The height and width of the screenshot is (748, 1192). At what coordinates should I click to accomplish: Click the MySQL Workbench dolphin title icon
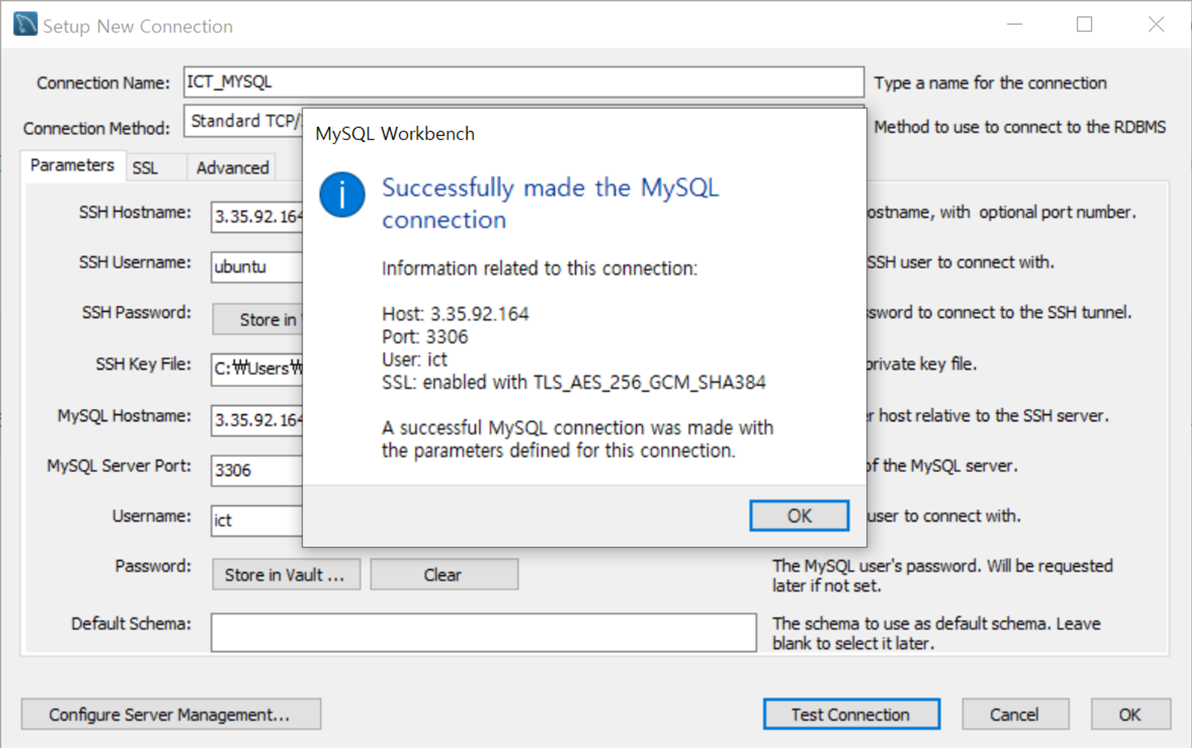pyautogui.click(x=25, y=25)
